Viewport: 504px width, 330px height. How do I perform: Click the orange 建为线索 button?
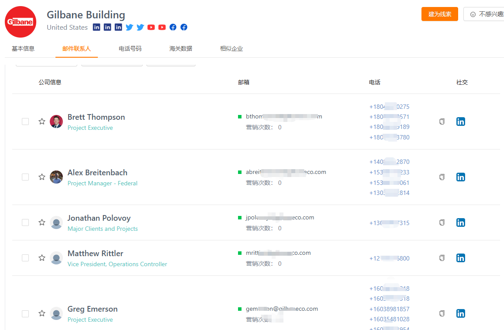pyautogui.click(x=440, y=14)
